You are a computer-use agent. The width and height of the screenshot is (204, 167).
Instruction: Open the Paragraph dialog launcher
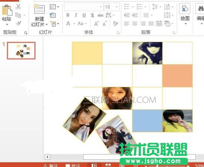coord(174,33)
